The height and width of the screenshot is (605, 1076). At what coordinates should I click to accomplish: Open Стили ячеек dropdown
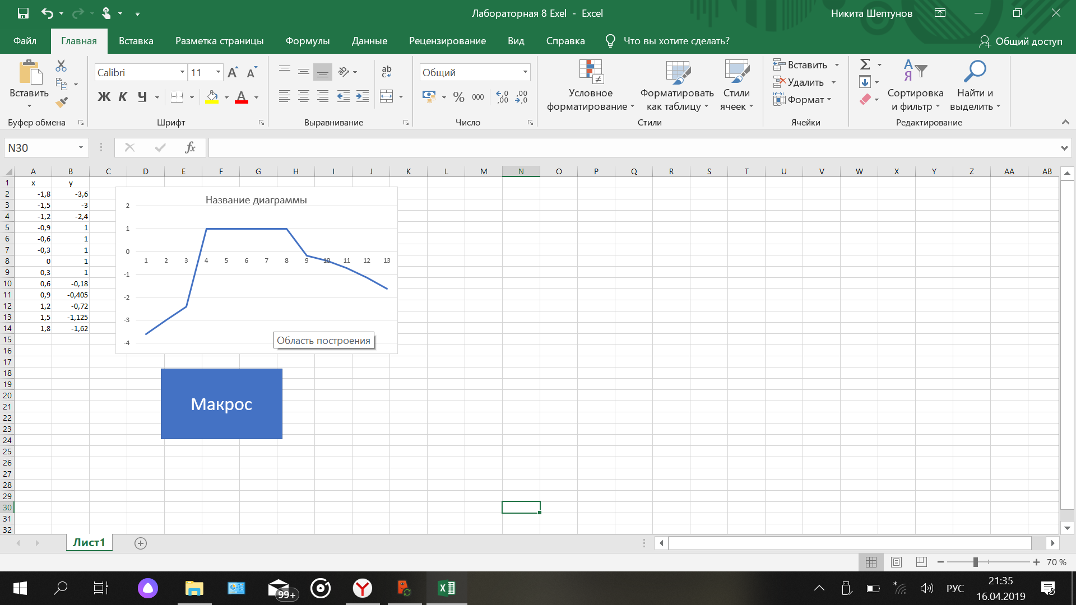point(736,86)
